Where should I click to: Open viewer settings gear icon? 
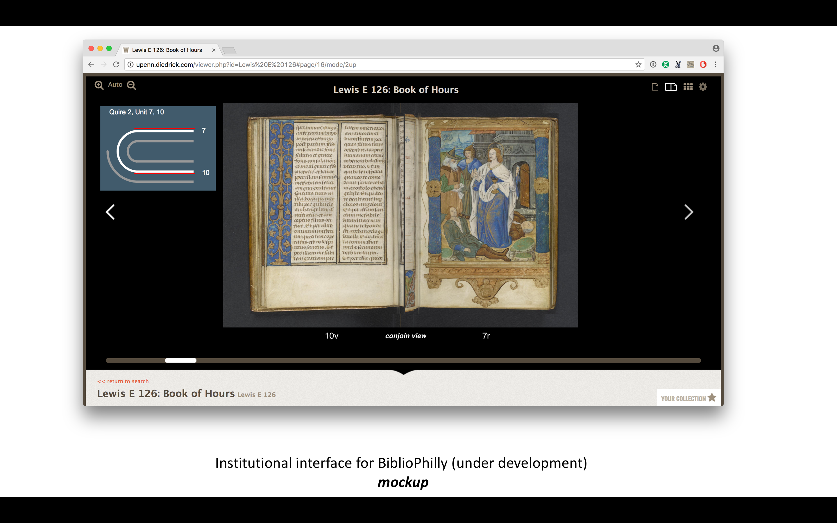[x=703, y=87]
